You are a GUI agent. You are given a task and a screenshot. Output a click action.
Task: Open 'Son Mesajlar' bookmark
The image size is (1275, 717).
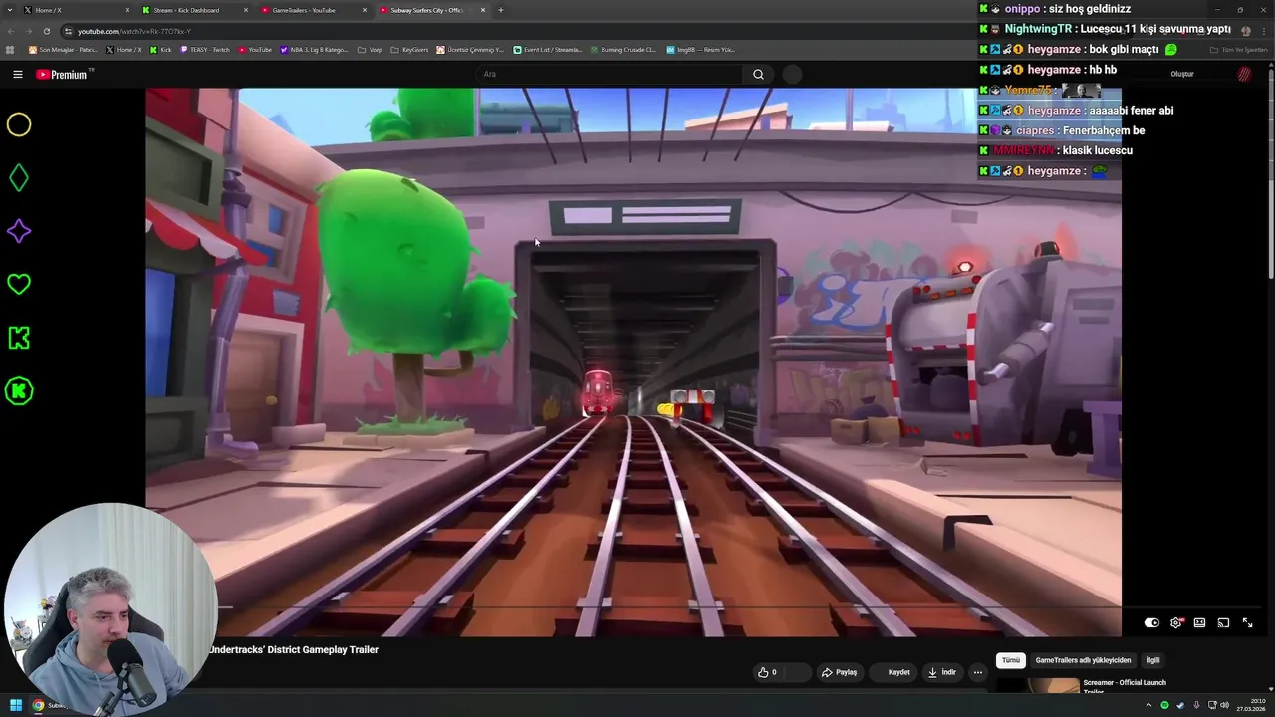point(63,50)
